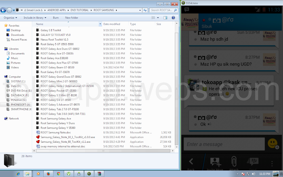This screenshot has width=283, height=177.
Task: Click the Burn toolbar command
Action: click(56, 18)
